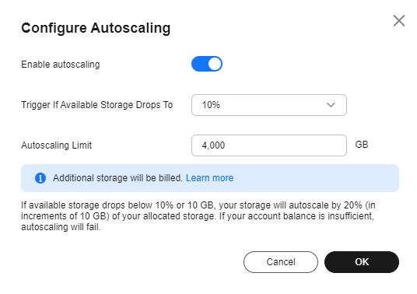Click the 4,000 value in the limit field

click(x=213, y=145)
